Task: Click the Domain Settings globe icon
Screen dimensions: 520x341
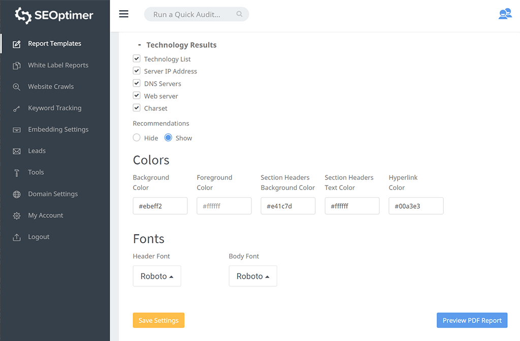Action: click(17, 194)
